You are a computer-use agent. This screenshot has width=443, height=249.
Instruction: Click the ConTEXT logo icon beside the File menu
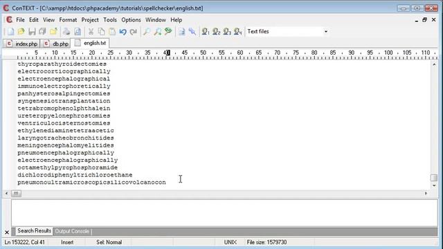tap(9, 20)
